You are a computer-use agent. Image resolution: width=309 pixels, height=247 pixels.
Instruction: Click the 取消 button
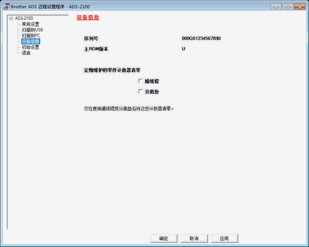(194, 238)
